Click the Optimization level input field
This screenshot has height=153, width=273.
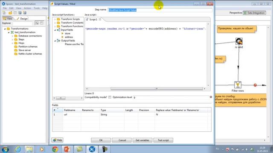(171, 97)
